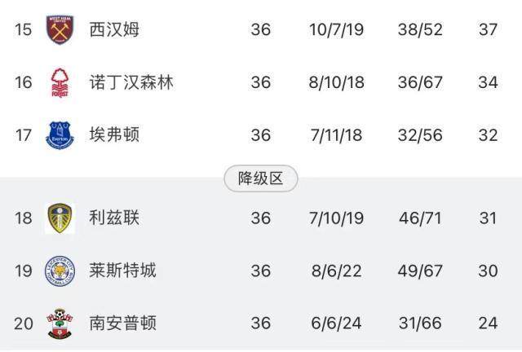Click Leicester's 8/6/22 win-draw-loss record
Image resolution: width=522 pixels, height=352 pixels.
(337, 271)
